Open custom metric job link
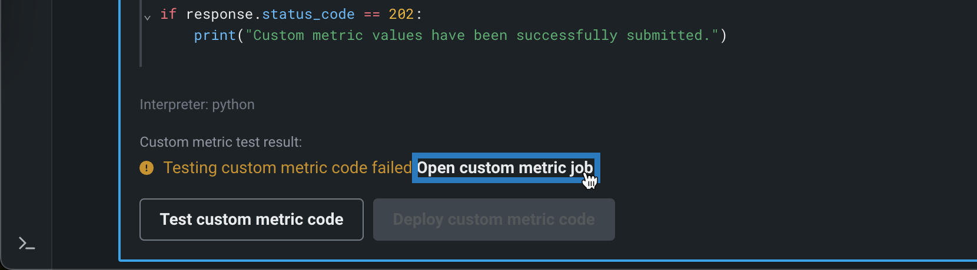Viewport: 977px width, 270px height. pyautogui.click(x=504, y=168)
